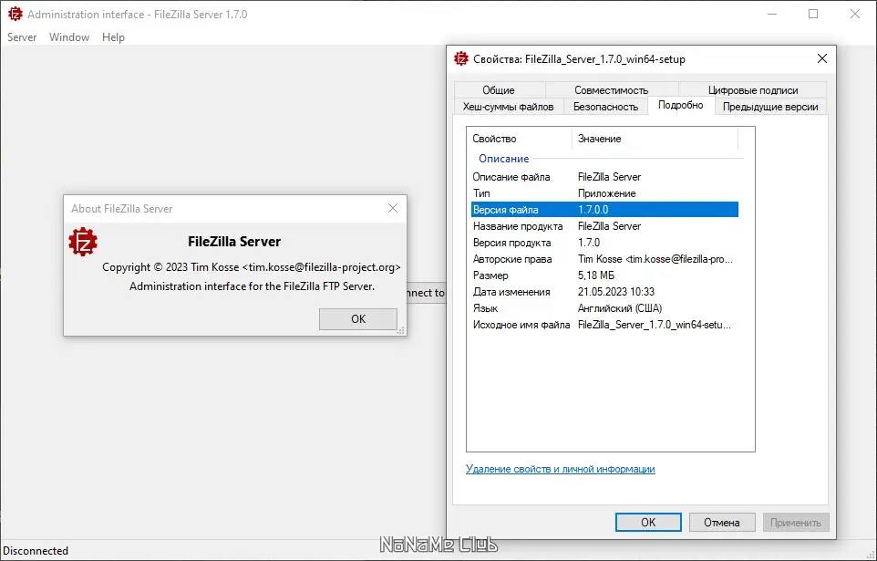Click the Disconnected status bar text
This screenshot has height=561, width=877.
tap(36, 551)
